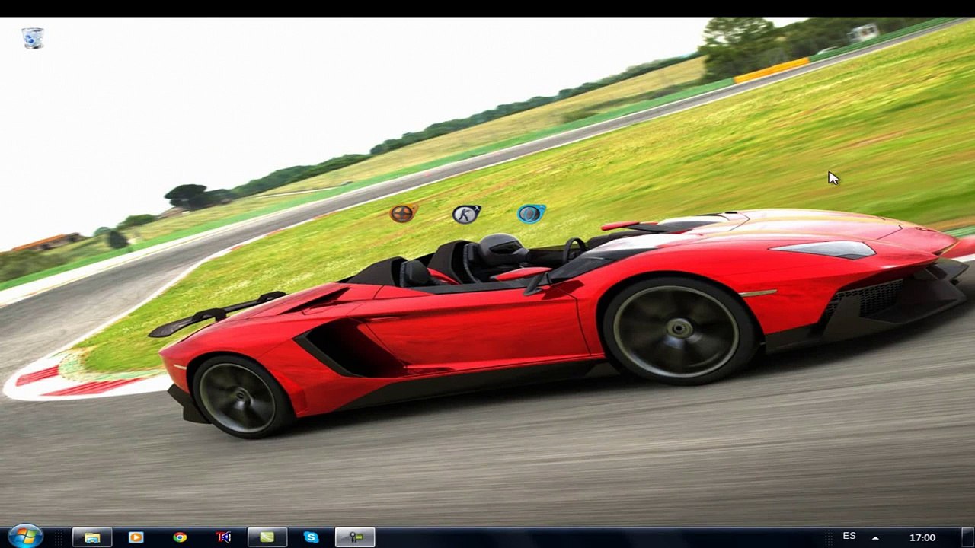975x548 pixels.
Task: Launch Google Chrome from the taskbar
Action: coord(180,537)
